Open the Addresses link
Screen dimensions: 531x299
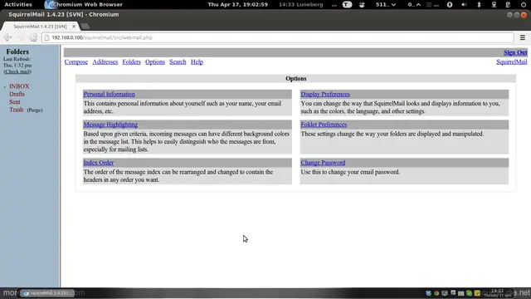105,61
